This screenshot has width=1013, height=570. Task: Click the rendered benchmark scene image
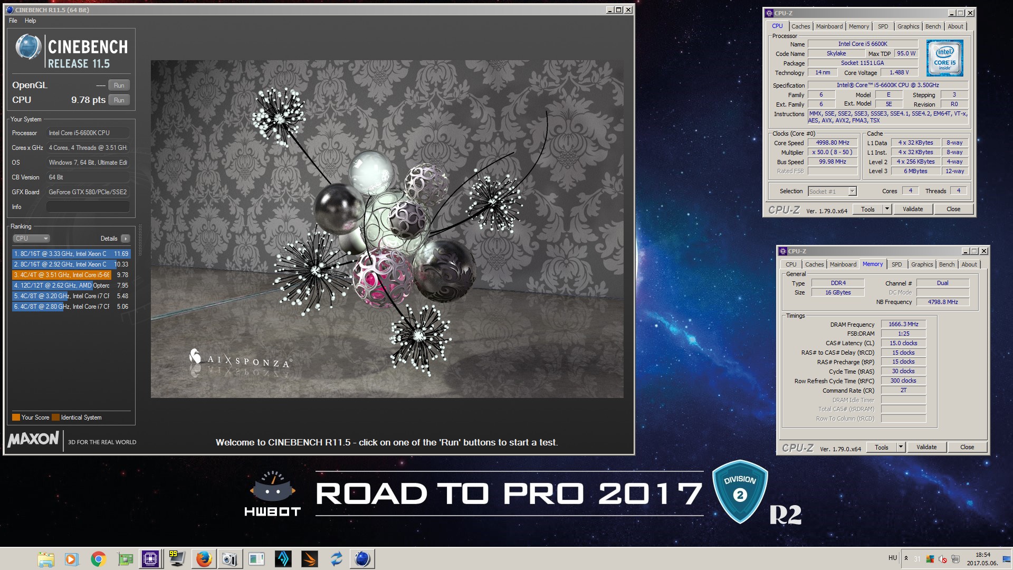point(387,229)
